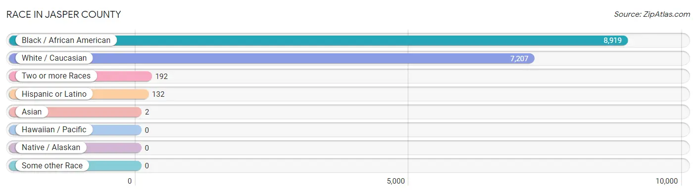Click the orange Hispanic or Latino bar
The width and height of the screenshot is (696, 193).
click(x=79, y=94)
